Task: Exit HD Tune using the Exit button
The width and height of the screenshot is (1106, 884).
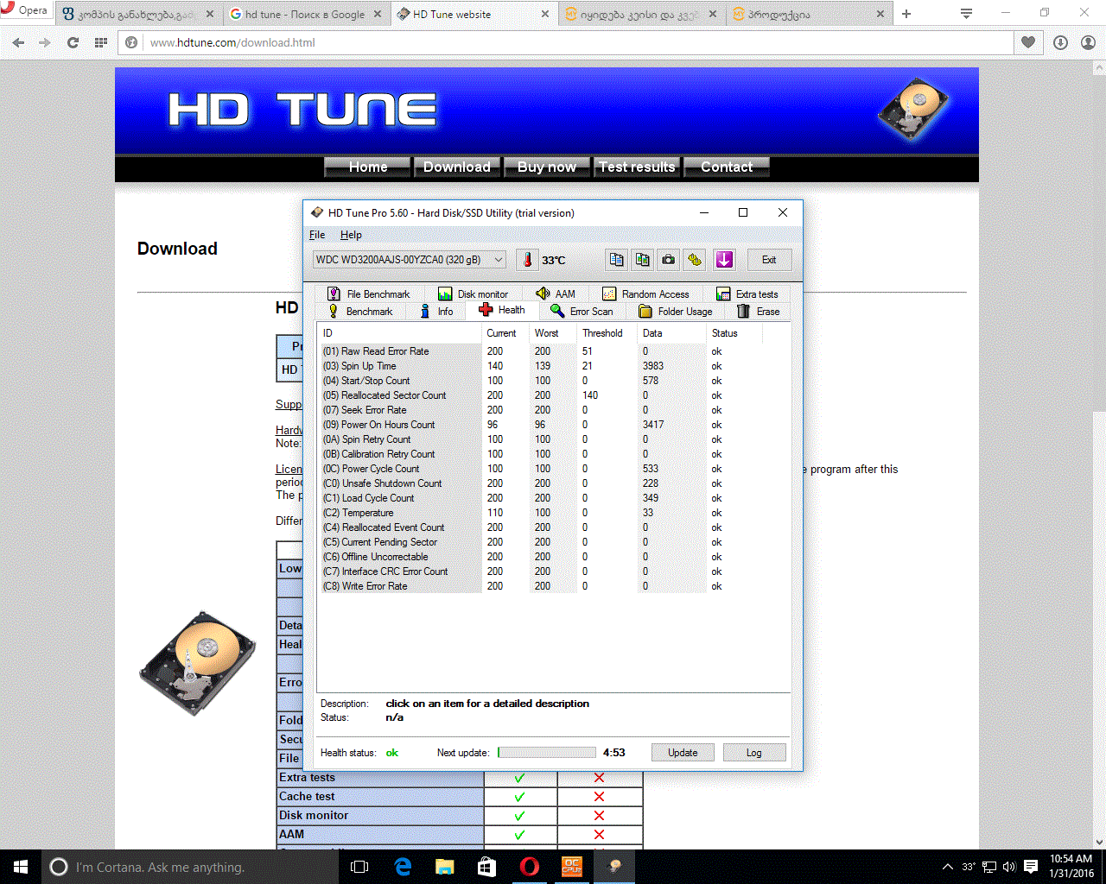Action: pyautogui.click(x=768, y=260)
